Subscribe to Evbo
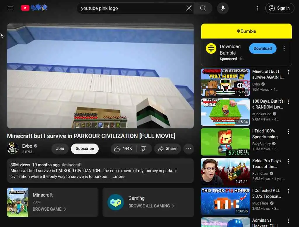The width and height of the screenshot is (299, 227). click(85, 149)
